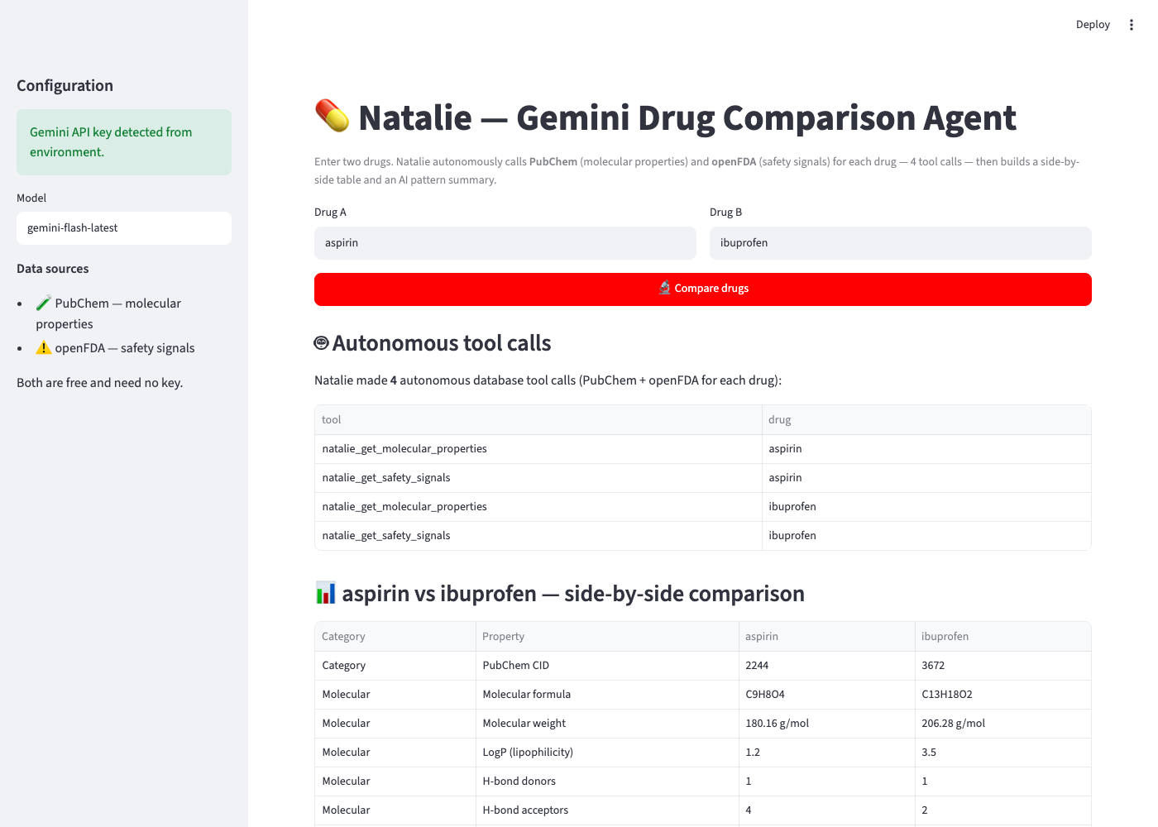Viewport: 1158px width, 827px height.
Task: Click the warning icon next to openFDA
Action: point(44,348)
